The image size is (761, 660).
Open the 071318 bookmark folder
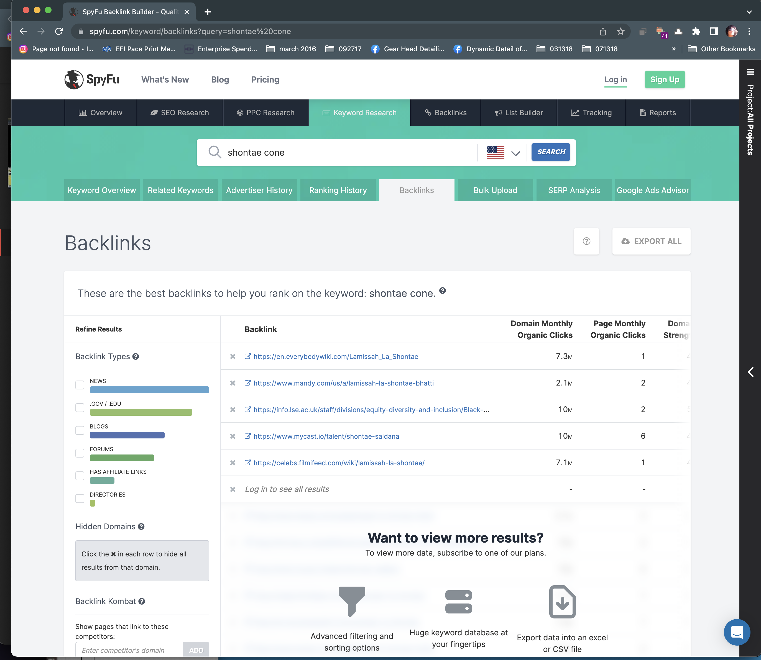tap(600, 49)
